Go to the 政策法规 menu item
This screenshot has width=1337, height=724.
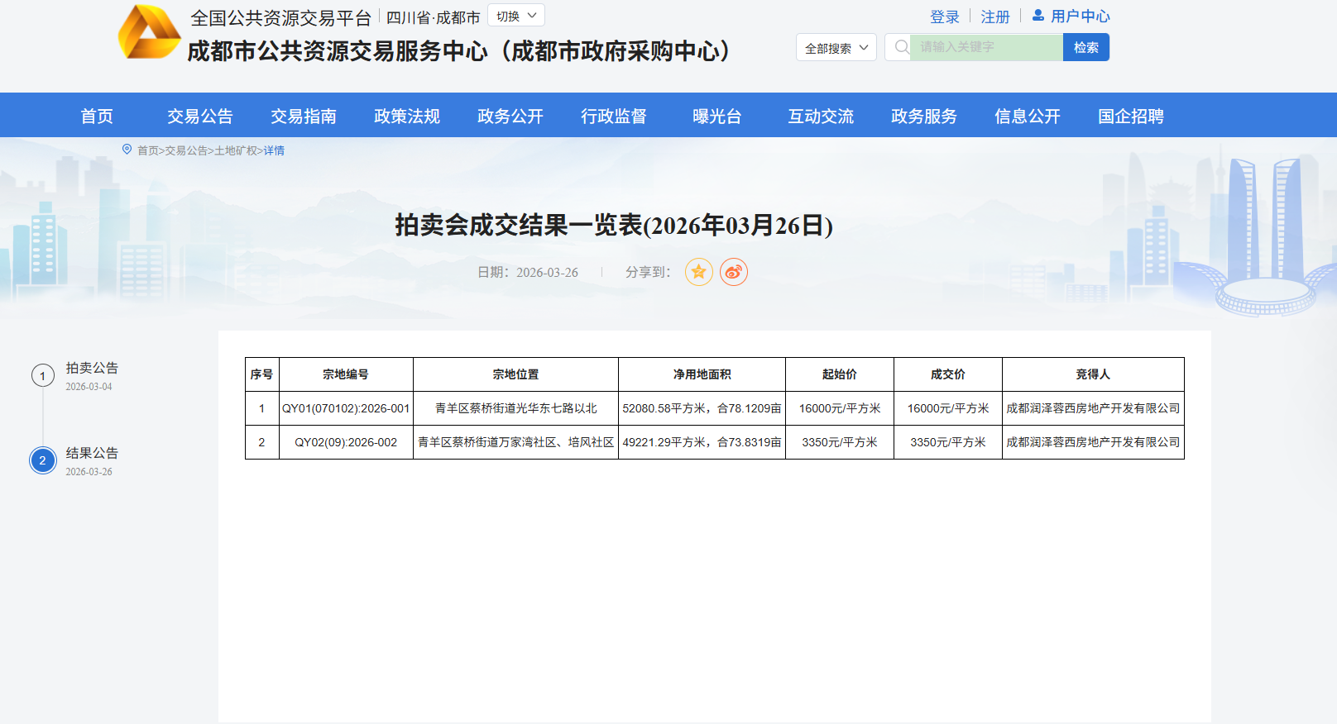pyautogui.click(x=407, y=116)
